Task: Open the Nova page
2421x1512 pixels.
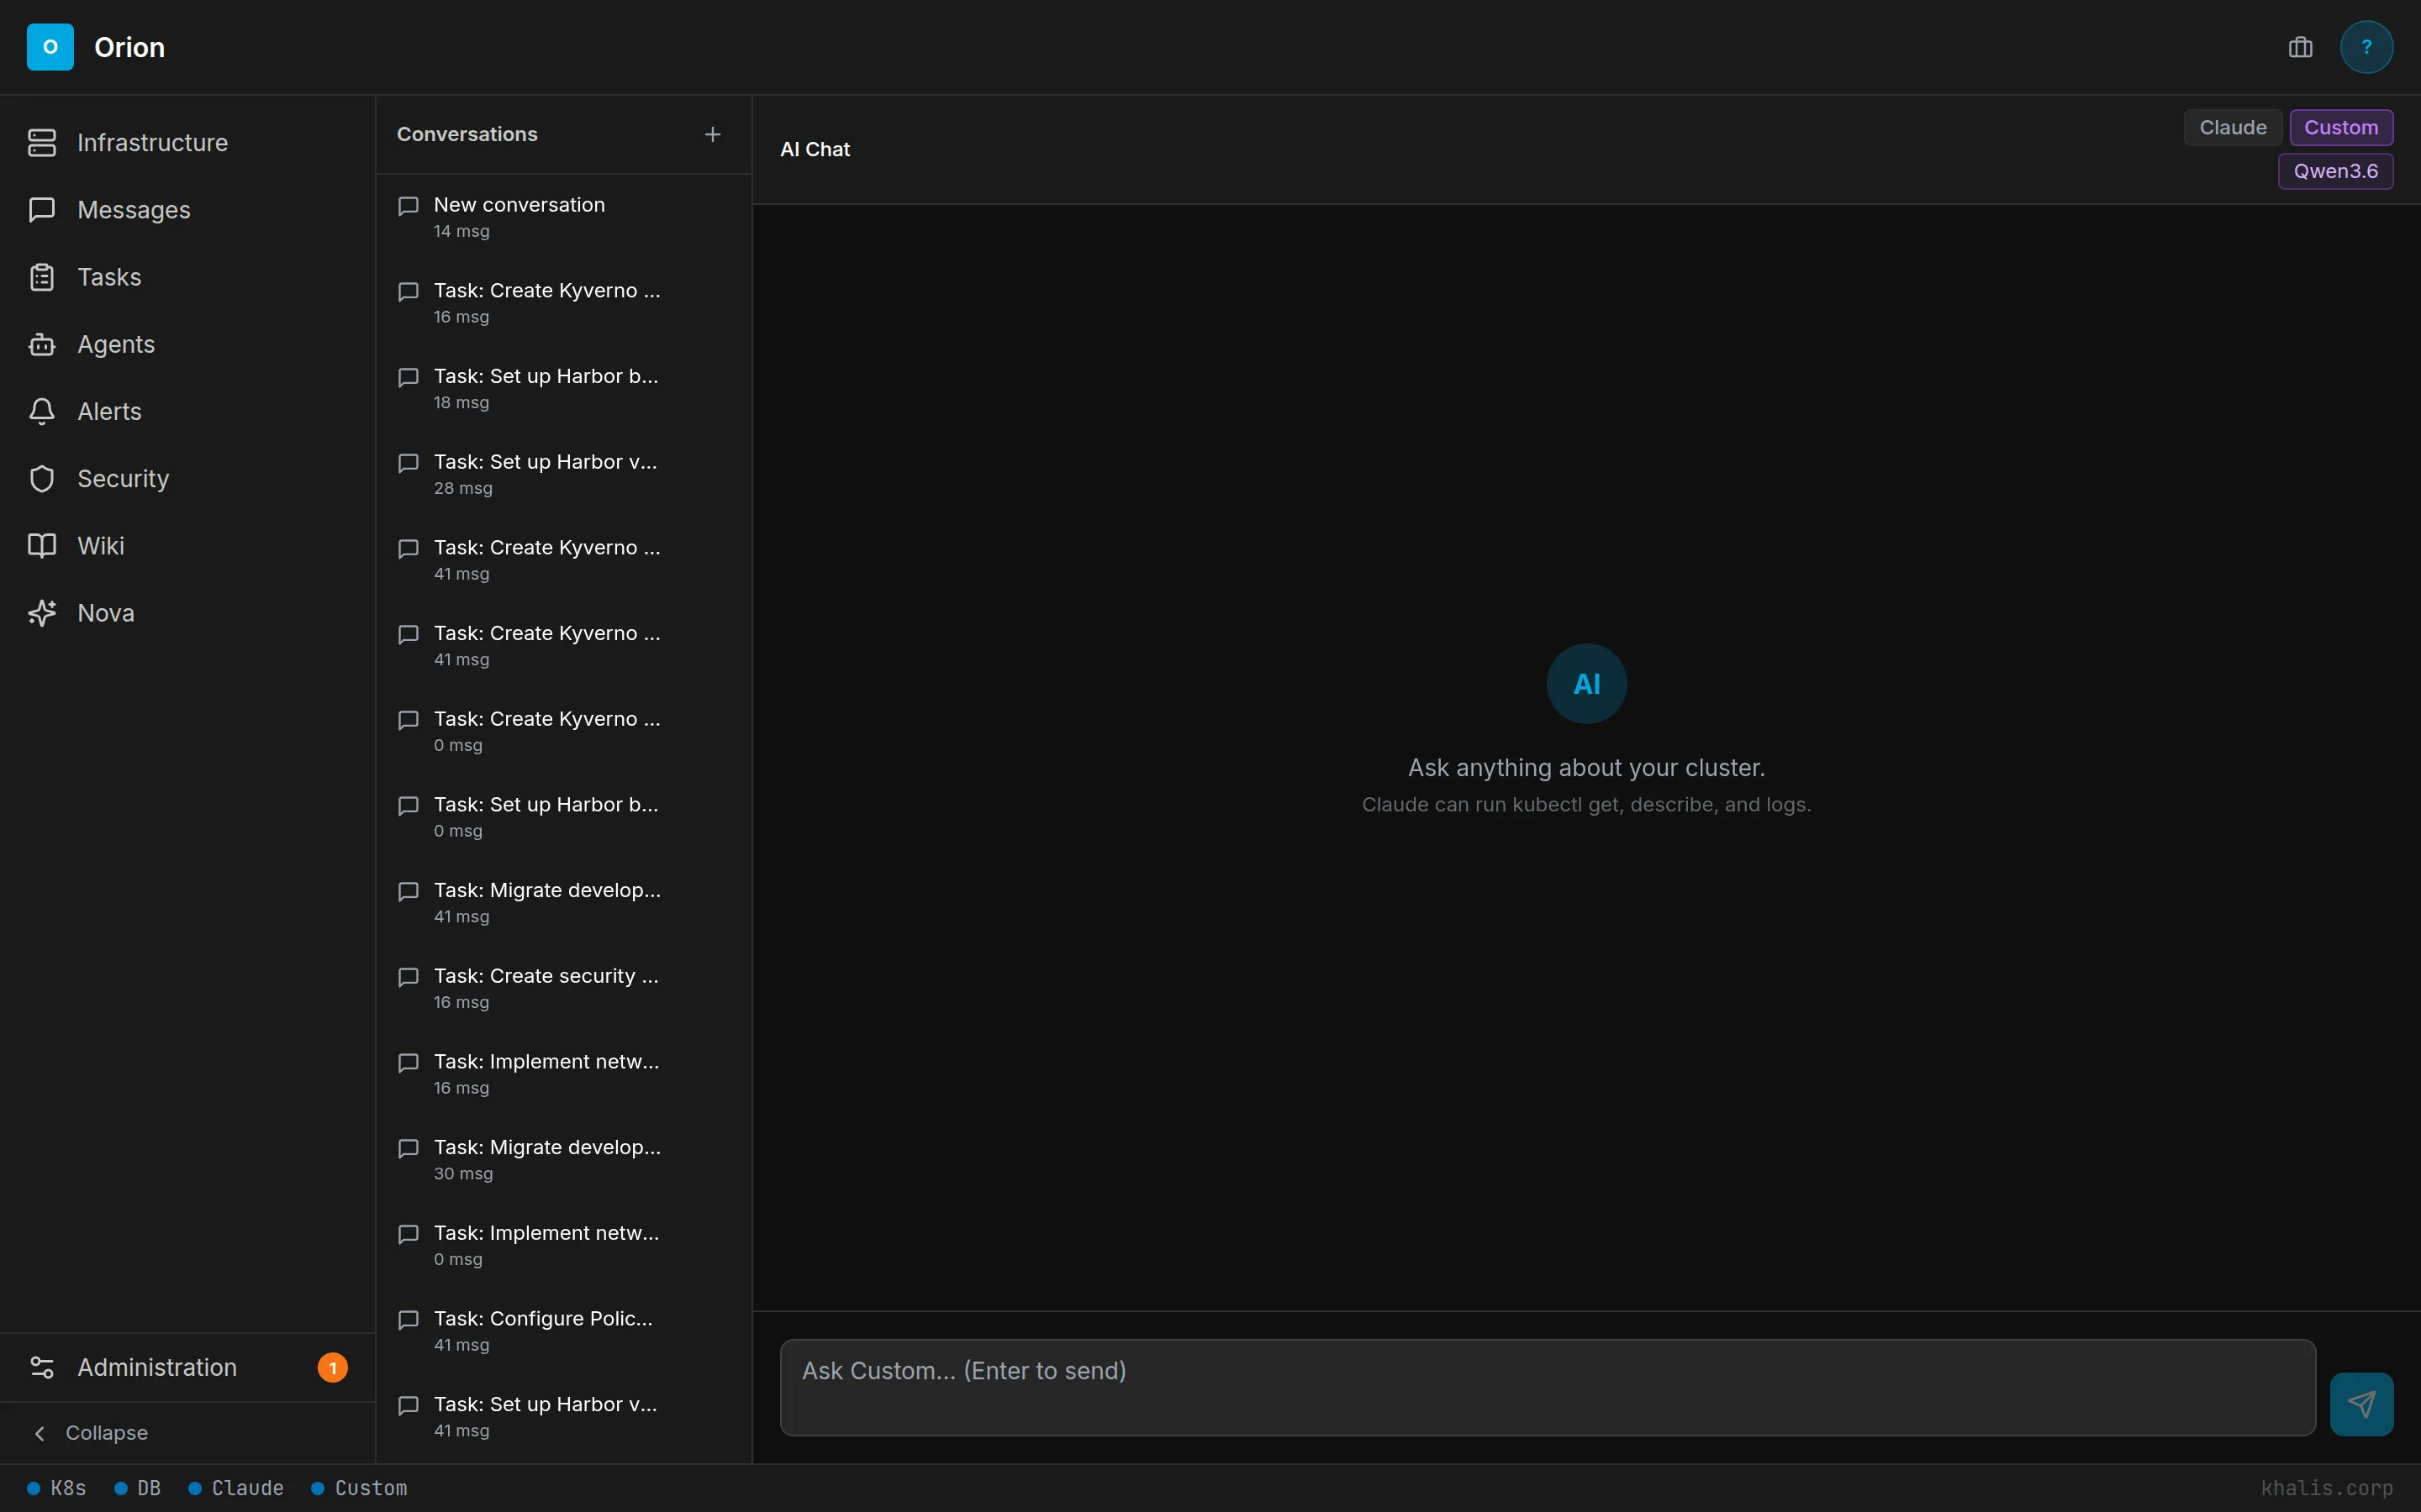Action: point(187,613)
